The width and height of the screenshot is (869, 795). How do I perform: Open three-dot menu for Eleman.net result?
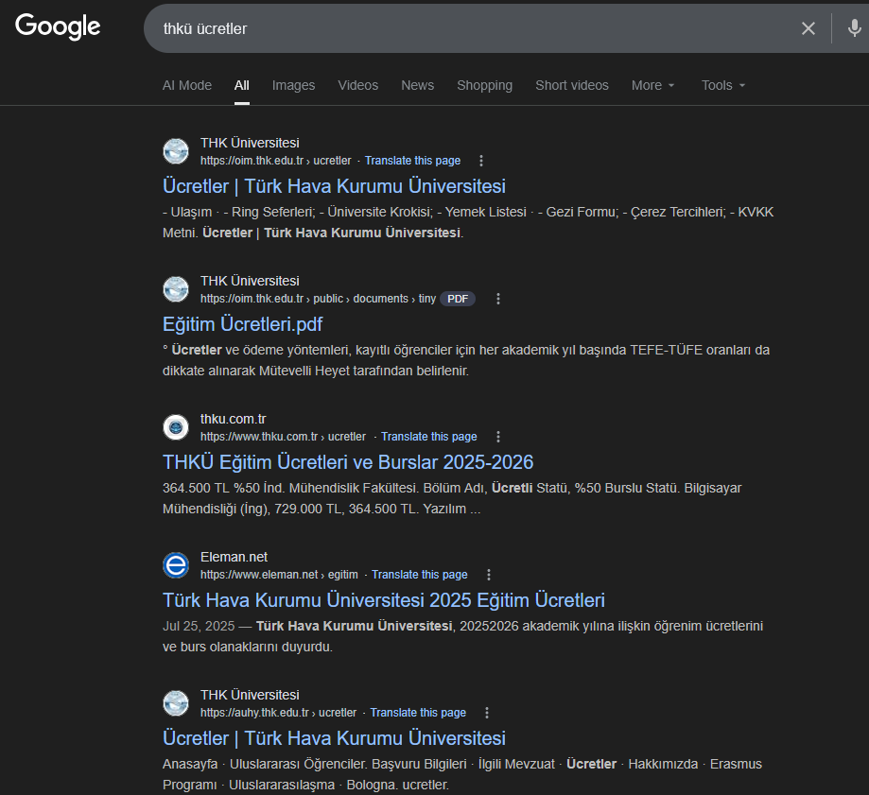[489, 575]
